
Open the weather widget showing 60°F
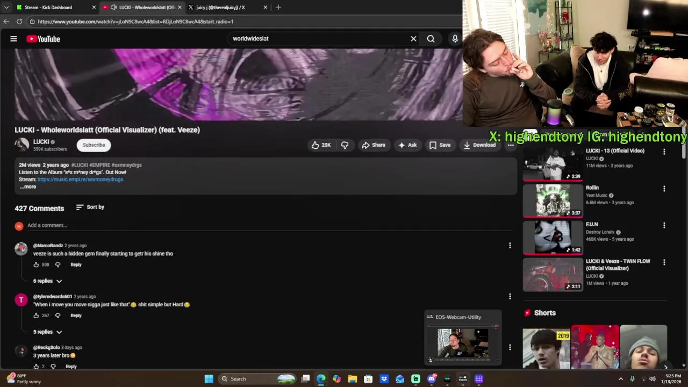(23, 379)
